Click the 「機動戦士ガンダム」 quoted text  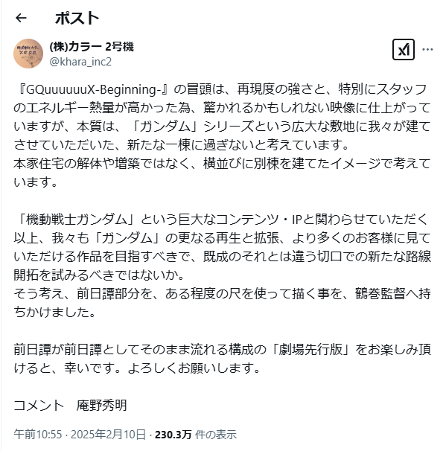point(75,219)
